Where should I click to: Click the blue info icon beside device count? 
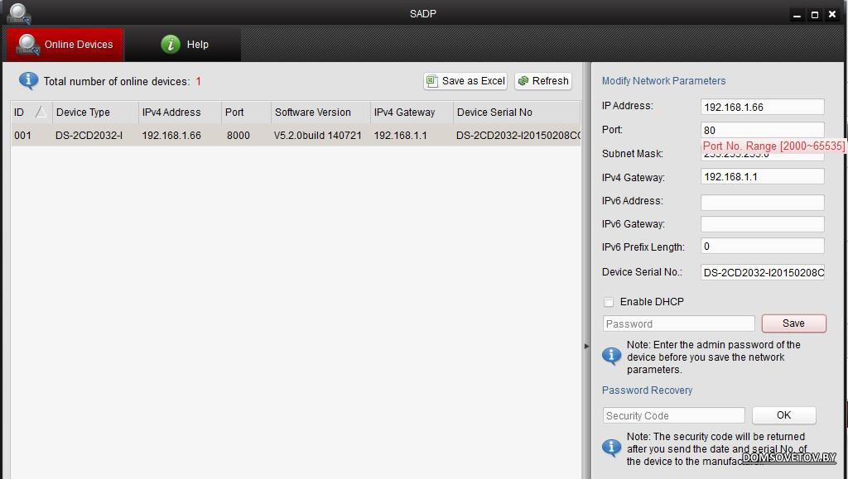point(28,81)
